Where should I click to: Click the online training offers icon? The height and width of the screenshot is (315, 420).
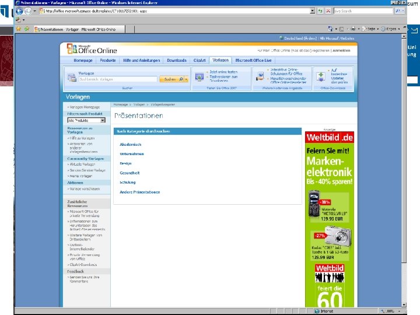click(260, 76)
